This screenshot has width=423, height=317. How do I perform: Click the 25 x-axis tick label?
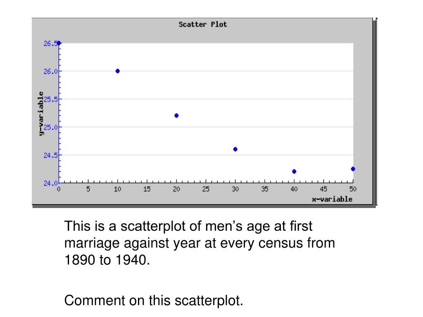click(206, 189)
